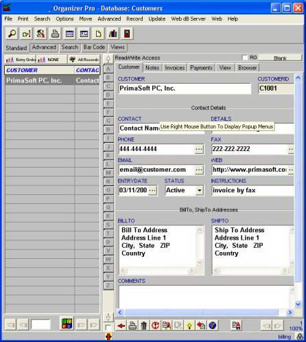Switch to the Browser tab
The image size is (306, 342).
pyautogui.click(x=248, y=68)
